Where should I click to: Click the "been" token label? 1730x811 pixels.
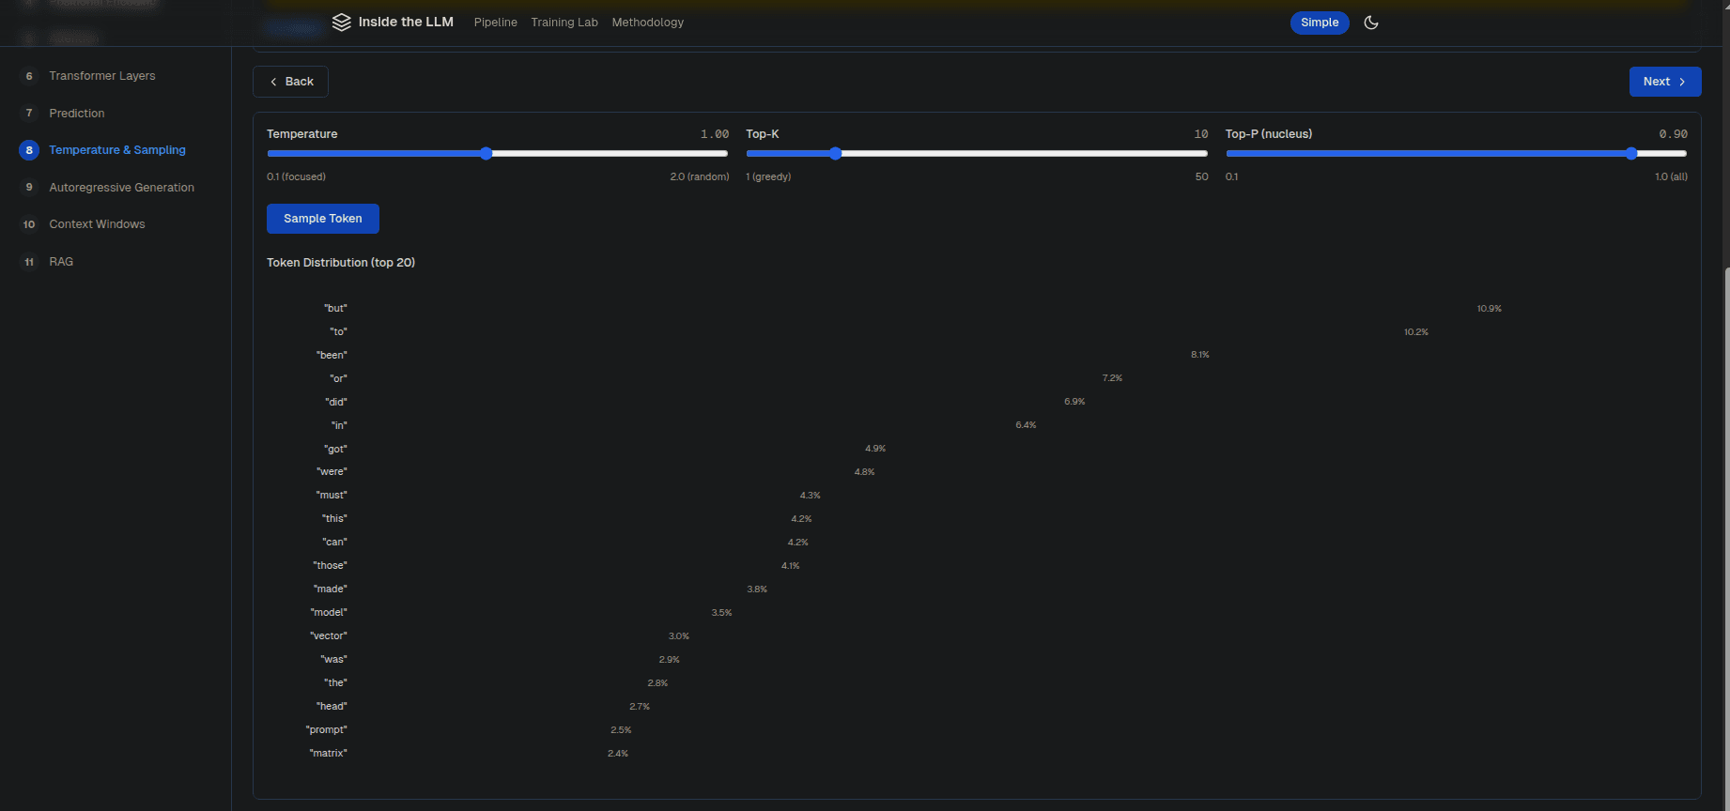(332, 356)
